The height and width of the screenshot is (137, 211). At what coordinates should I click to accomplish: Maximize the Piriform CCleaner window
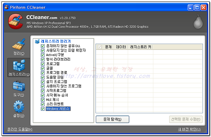coord(197,7)
